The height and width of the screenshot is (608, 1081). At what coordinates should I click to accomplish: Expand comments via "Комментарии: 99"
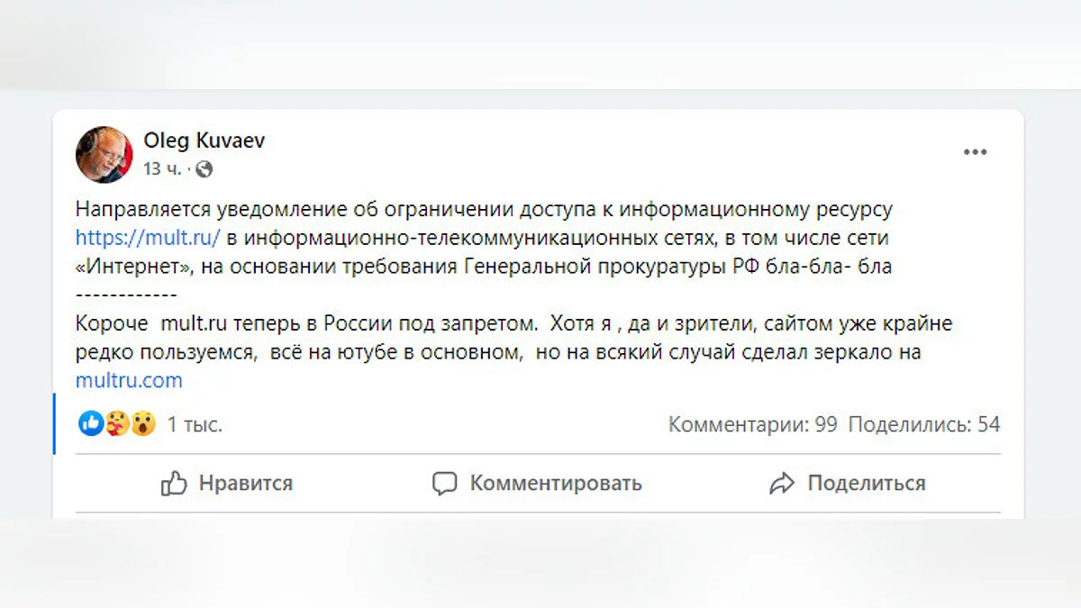coord(752,424)
